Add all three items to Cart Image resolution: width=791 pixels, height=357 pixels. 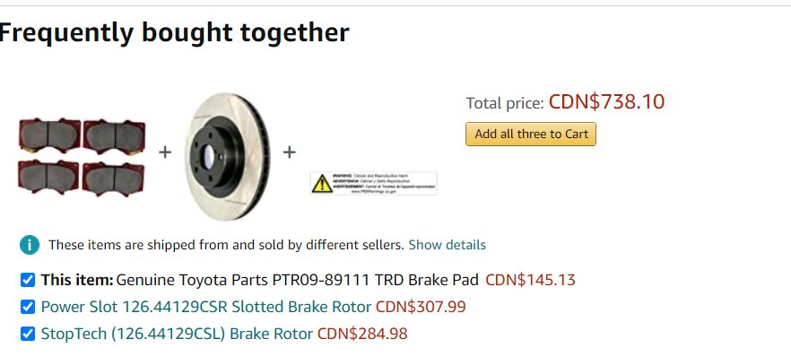(531, 135)
